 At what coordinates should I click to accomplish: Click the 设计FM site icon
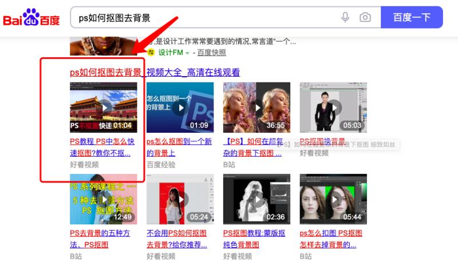click(x=151, y=53)
